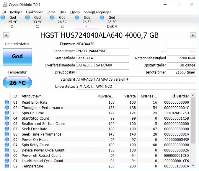Select the F: drive tab
Viewport: 199px width, 171px height.
(x=87, y=22)
